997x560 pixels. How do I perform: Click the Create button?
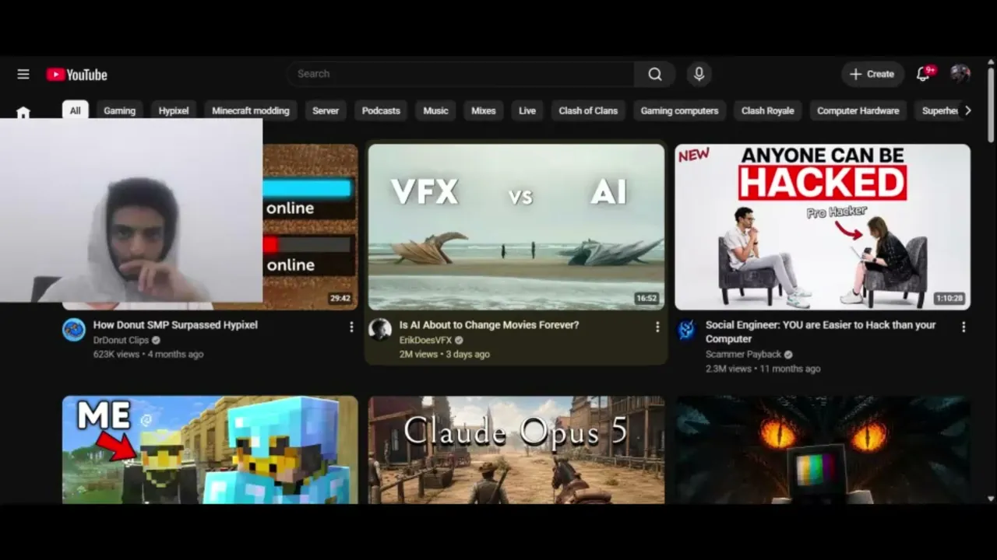[872, 74]
